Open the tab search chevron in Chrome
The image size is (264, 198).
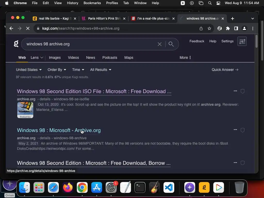tap(252, 19)
